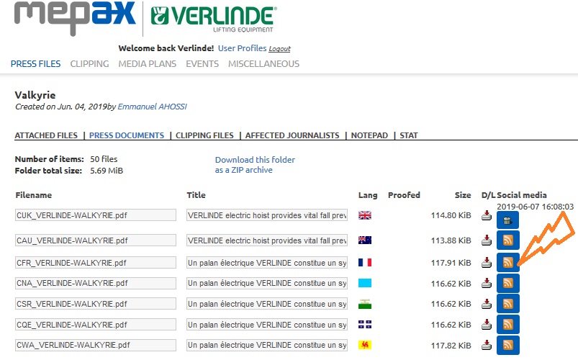Click the RSS social media icon for CFR file
This screenshot has height=360, width=578.
pos(507,262)
